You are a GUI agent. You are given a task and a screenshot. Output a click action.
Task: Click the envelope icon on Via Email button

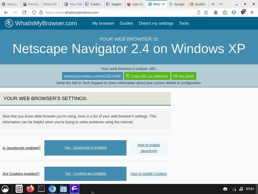(x=175, y=76)
